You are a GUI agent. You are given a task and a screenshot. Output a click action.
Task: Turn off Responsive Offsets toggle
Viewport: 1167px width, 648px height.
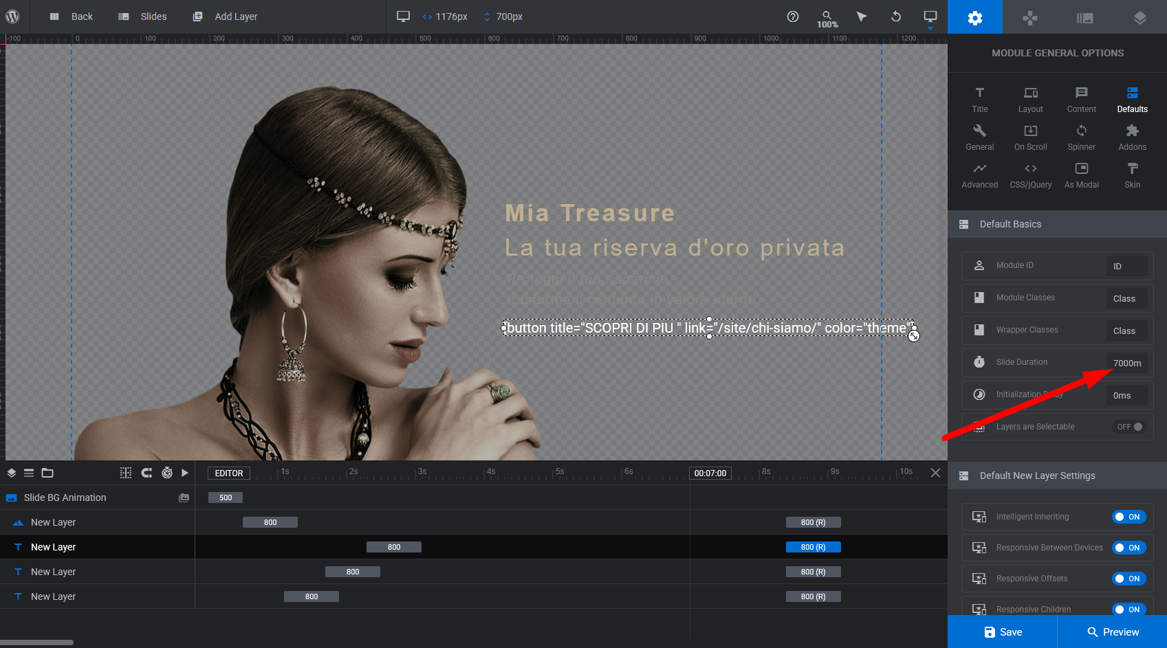pos(1128,579)
